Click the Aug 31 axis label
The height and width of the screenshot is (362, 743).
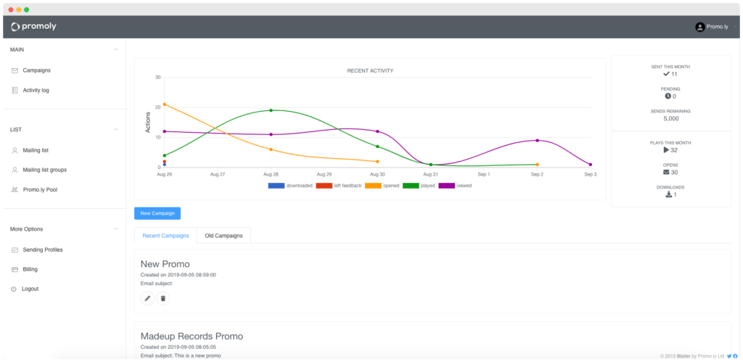click(431, 174)
